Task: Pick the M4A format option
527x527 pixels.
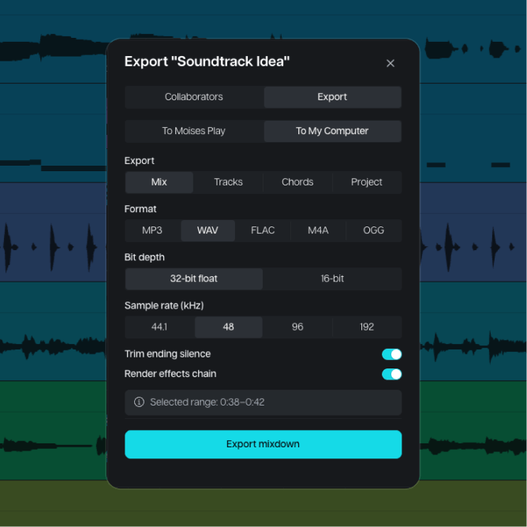Action: point(318,230)
